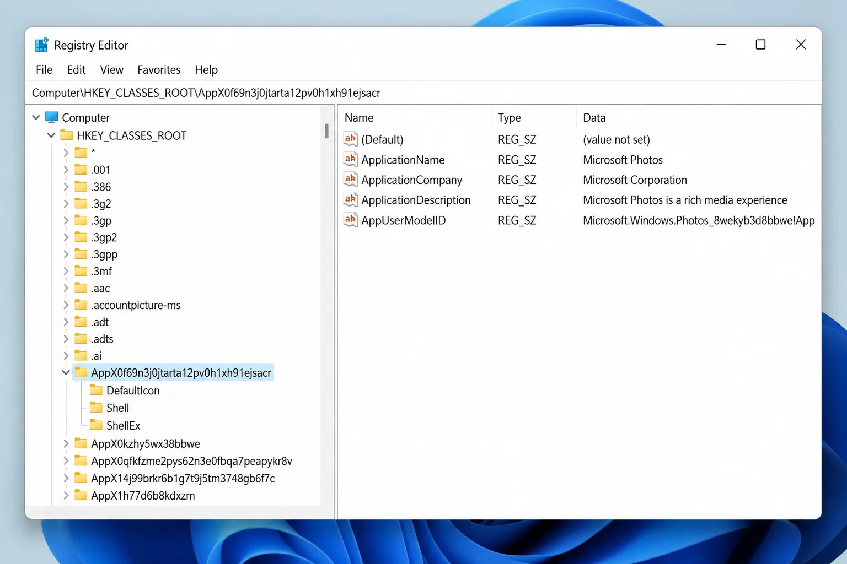Screen dimensions: 847x564
Task: Click '(value not set)' data cell
Action: click(617, 139)
